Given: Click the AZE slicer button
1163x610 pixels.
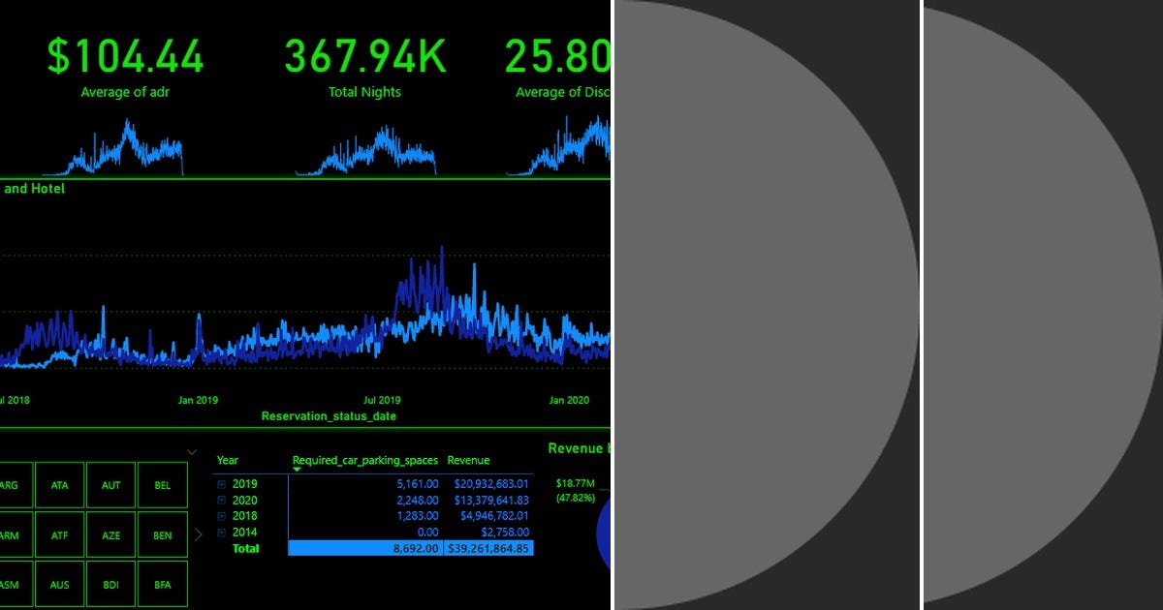Looking at the screenshot, I should point(110,534).
